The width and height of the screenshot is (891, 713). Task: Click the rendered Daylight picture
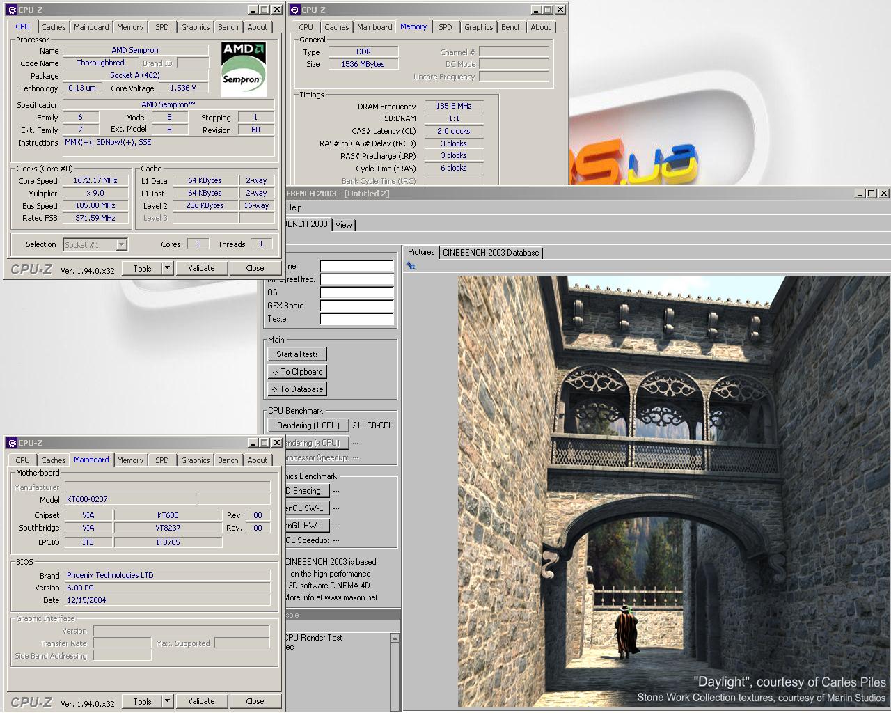[673, 492]
